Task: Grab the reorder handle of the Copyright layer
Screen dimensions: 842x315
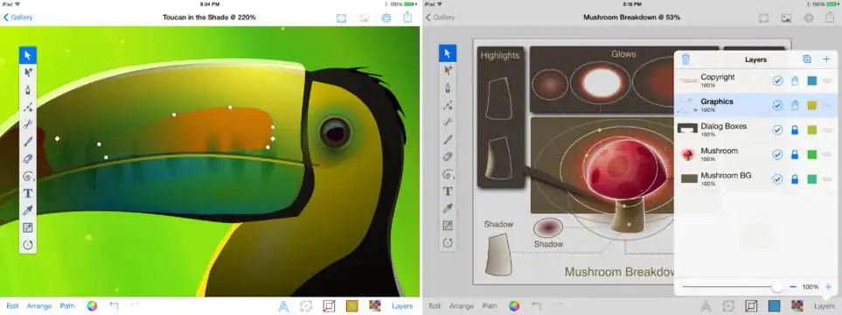Action: tap(827, 80)
